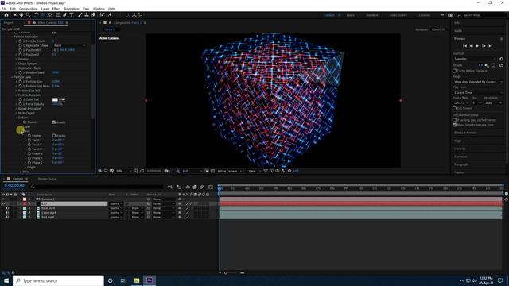The height and width of the screenshot is (286, 509).
Task: Expand the Effects & Presets panel
Action: (x=465, y=133)
